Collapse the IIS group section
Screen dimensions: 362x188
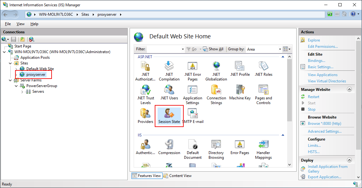click(x=283, y=135)
